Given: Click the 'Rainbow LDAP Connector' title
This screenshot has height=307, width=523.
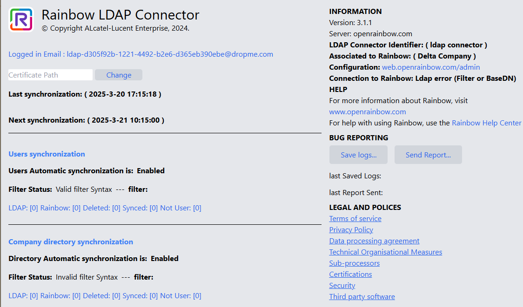Looking at the screenshot, I should (x=121, y=15).
